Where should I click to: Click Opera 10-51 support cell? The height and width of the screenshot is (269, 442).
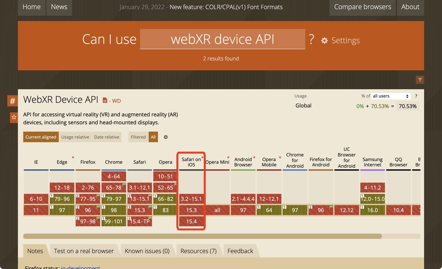(165, 176)
